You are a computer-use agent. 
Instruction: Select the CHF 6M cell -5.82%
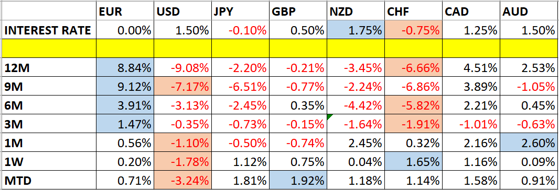414,105
